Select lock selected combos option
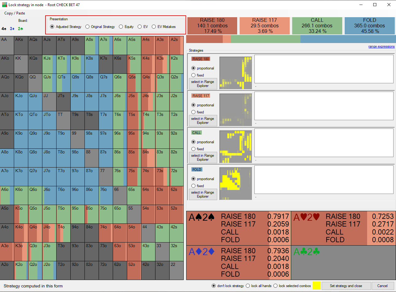Image resolution: width=396 pixels, height=292 pixels. [292, 286]
